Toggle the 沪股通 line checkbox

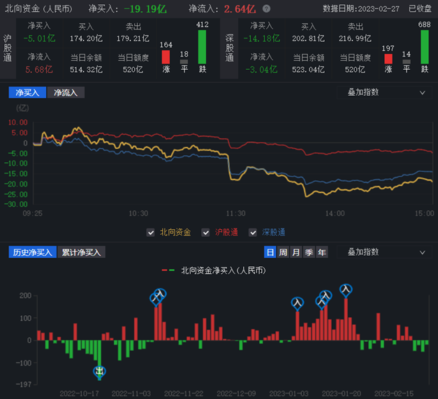click(206, 233)
